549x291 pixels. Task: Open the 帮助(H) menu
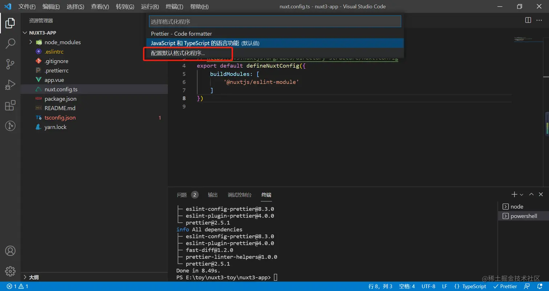pos(199,7)
